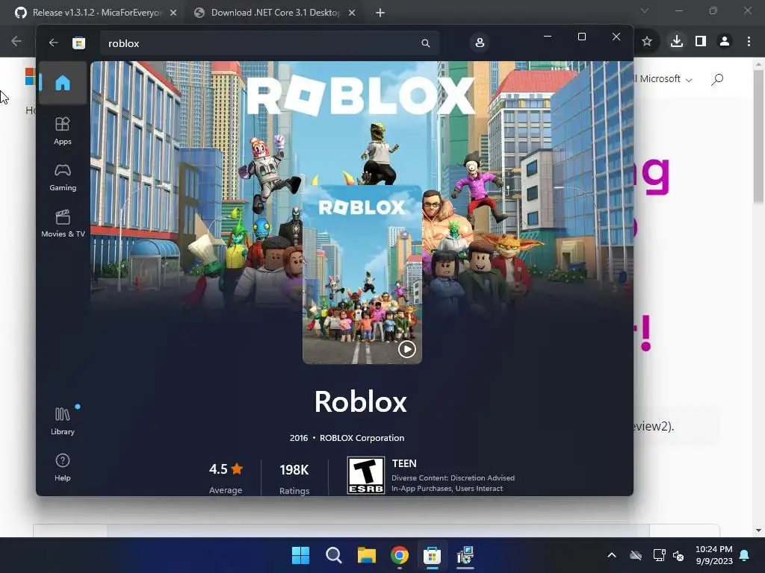Viewport: 765px width, 573px height.
Task: Play the Roblox trailer video
Action: click(x=406, y=349)
